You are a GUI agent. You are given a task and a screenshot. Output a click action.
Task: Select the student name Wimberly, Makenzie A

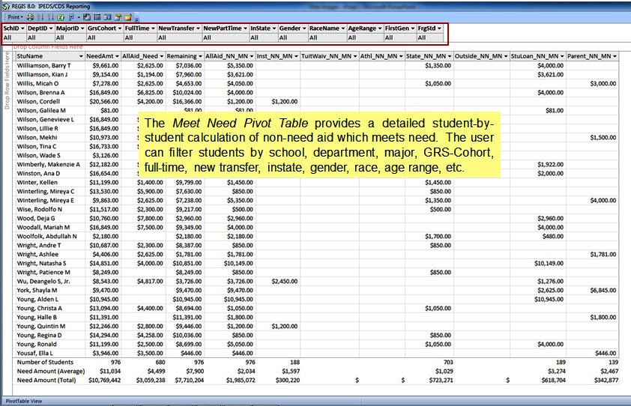click(x=48, y=165)
